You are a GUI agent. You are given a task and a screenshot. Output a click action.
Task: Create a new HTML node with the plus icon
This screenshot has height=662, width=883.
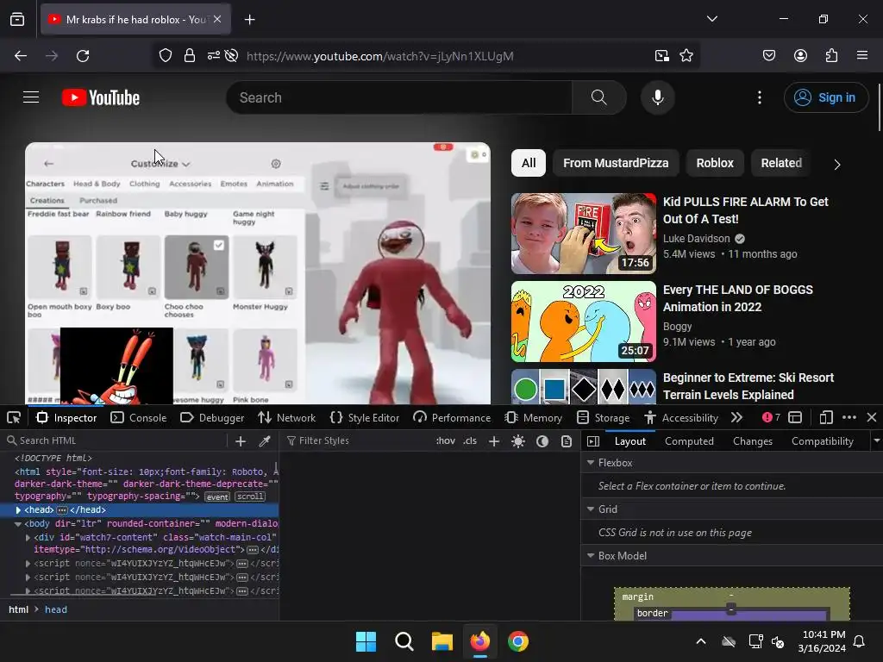pyautogui.click(x=241, y=441)
